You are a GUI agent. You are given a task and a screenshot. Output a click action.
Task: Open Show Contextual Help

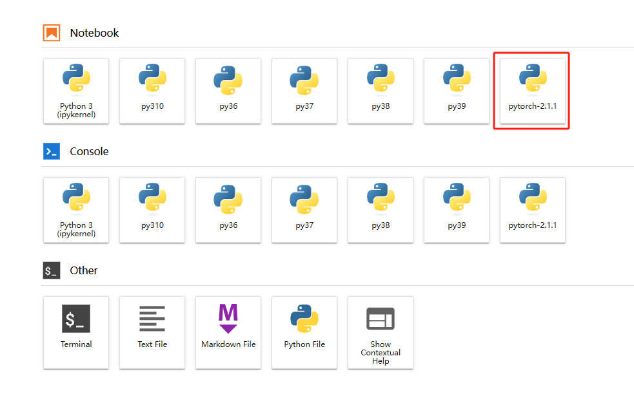(x=381, y=333)
